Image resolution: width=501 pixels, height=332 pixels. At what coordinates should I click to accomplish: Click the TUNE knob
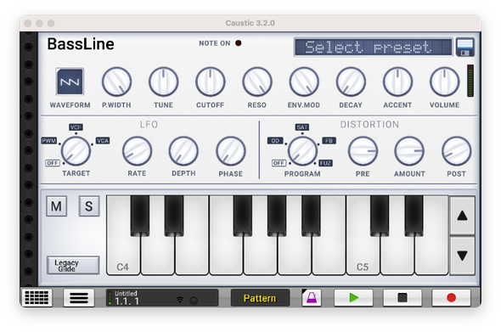pyautogui.click(x=163, y=82)
